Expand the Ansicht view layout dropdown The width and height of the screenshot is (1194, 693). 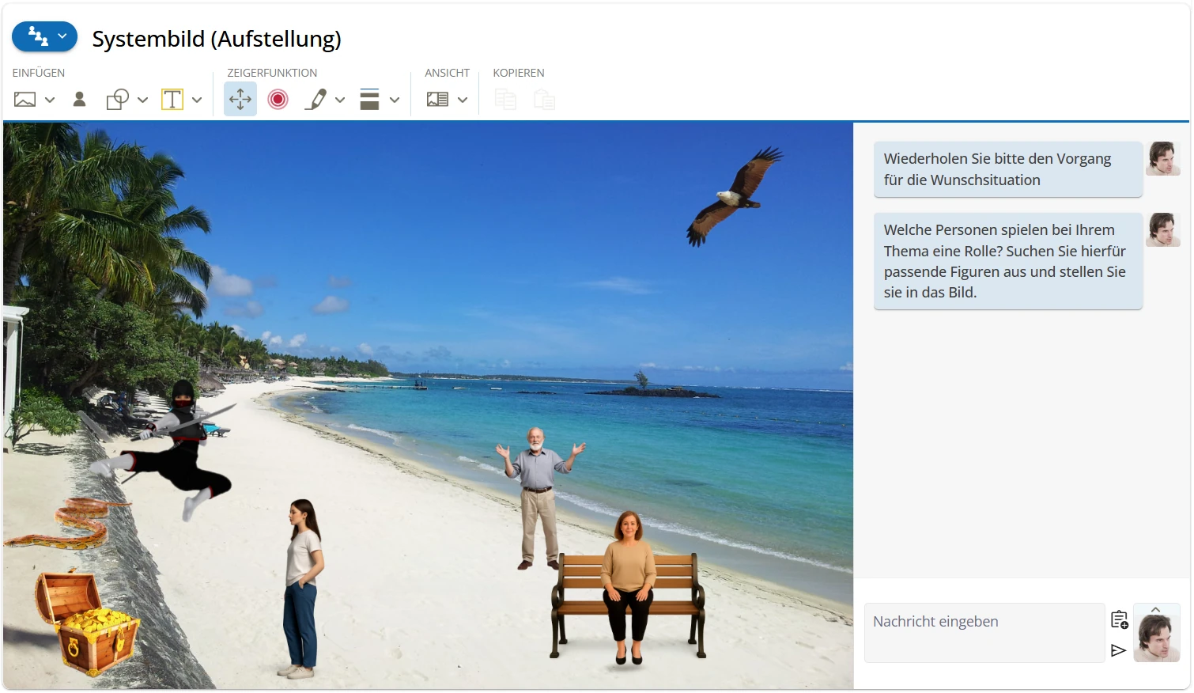pyautogui.click(x=463, y=100)
